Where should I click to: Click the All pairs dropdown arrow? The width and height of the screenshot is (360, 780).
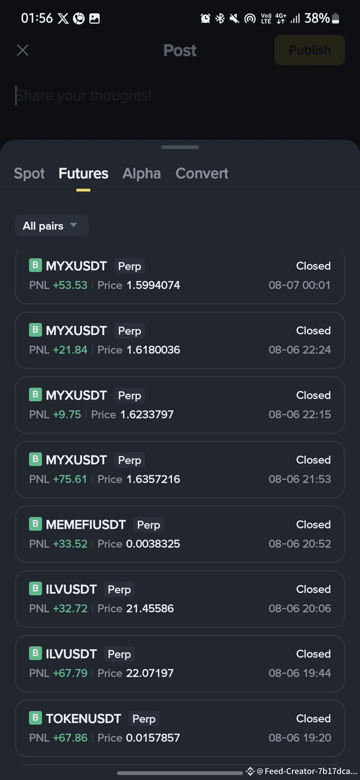click(x=74, y=225)
